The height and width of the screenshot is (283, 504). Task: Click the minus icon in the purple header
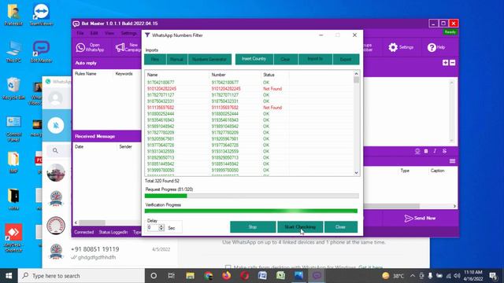(452, 63)
